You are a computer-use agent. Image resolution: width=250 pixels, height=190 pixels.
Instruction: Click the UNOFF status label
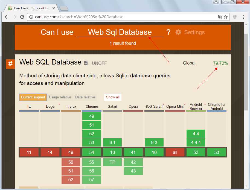pyautogui.click(x=99, y=63)
